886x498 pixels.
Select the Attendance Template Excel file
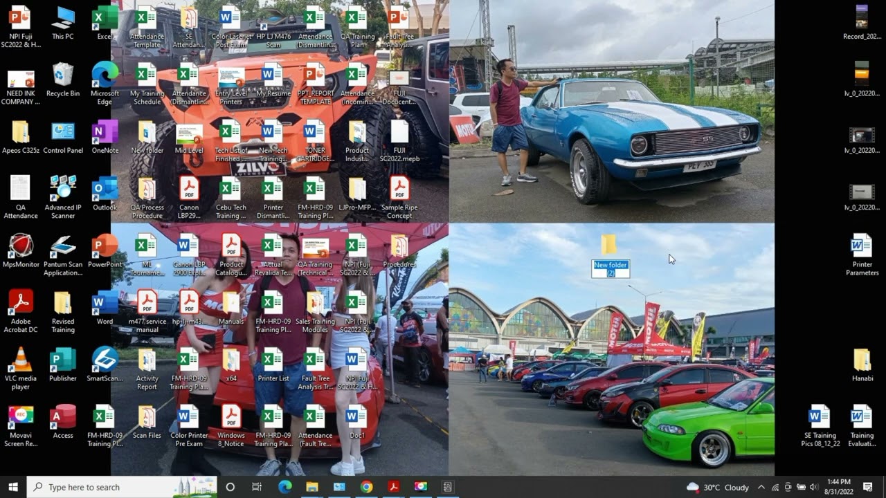pos(147,27)
